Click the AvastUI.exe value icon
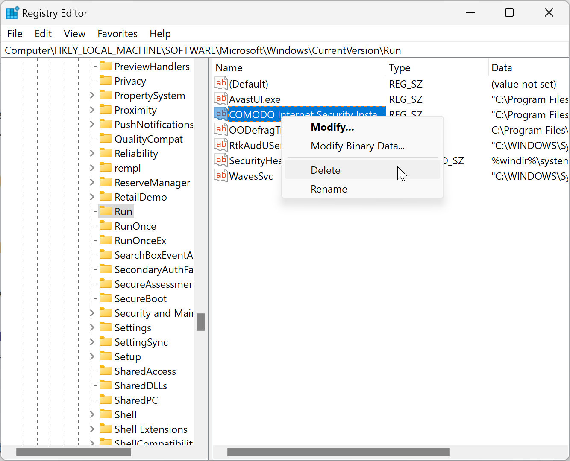Image resolution: width=570 pixels, height=461 pixels. (x=221, y=99)
